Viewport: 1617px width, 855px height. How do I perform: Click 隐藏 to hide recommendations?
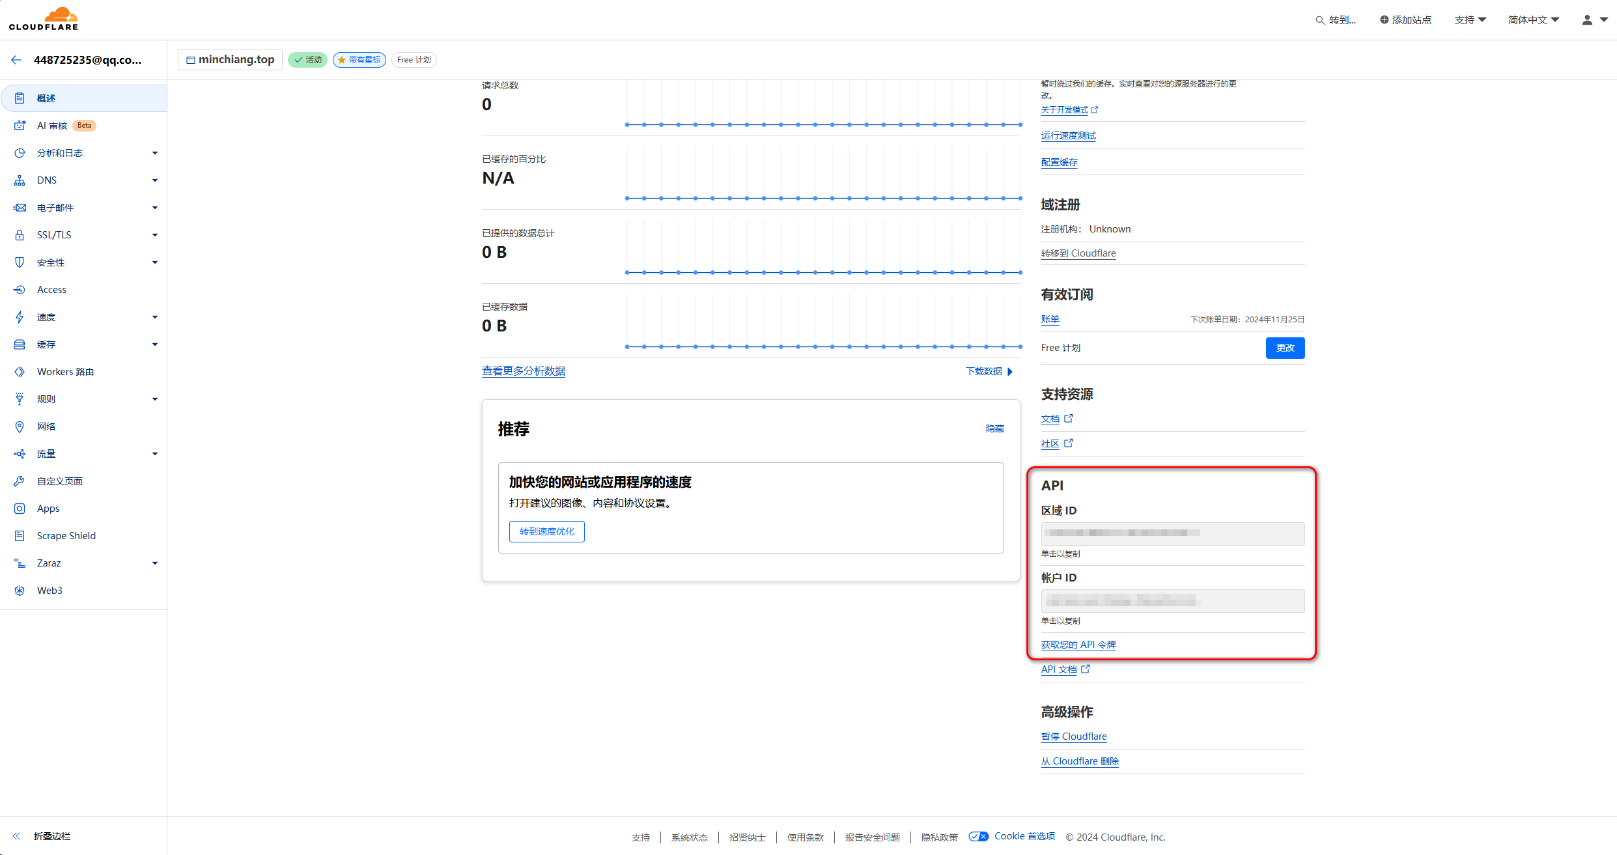tap(994, 428)
